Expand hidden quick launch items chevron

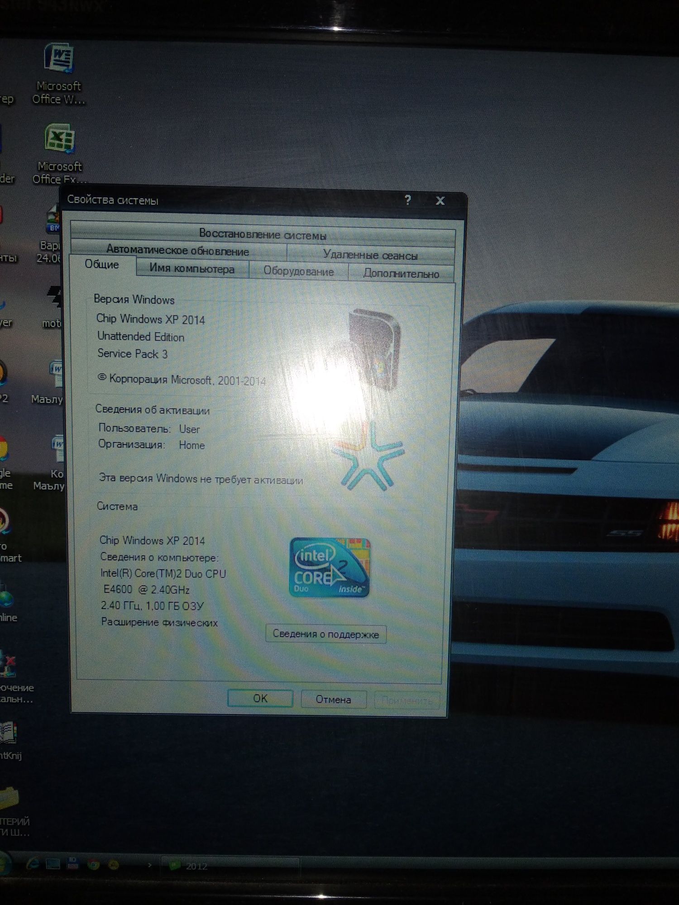[149, 865]
